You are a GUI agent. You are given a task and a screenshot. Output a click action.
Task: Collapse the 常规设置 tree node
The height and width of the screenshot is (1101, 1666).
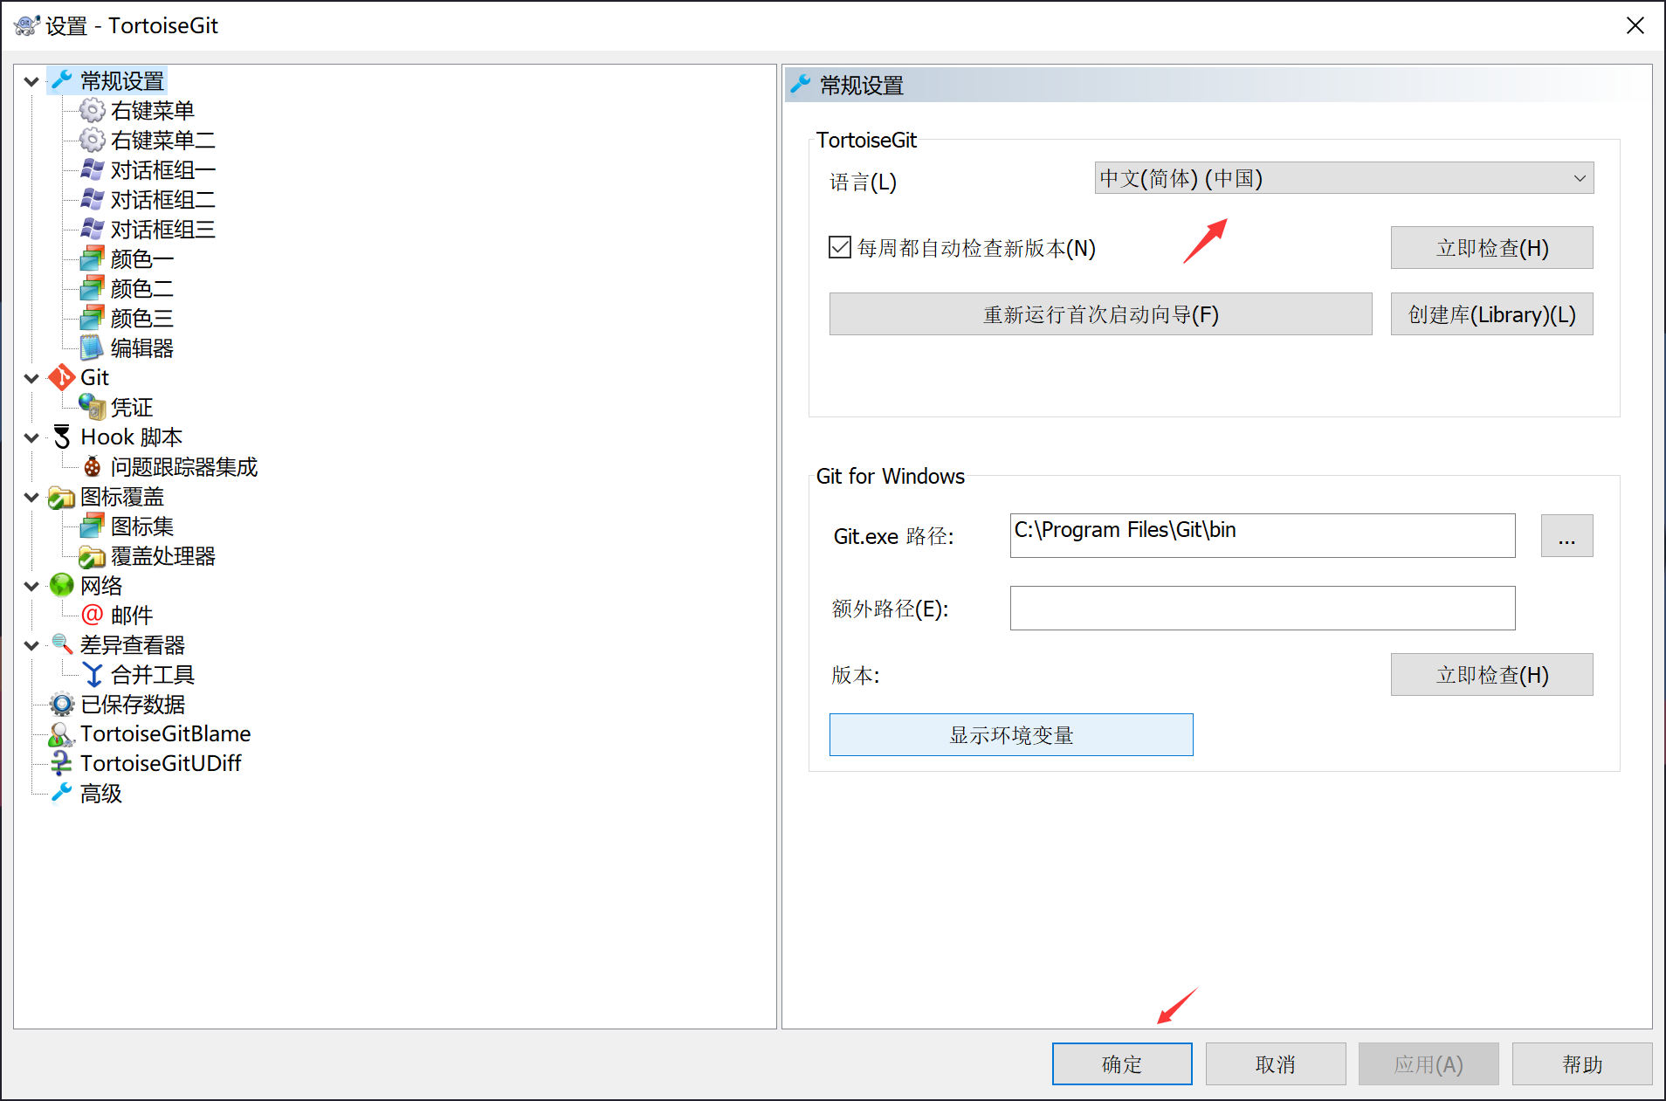(31, 82)
